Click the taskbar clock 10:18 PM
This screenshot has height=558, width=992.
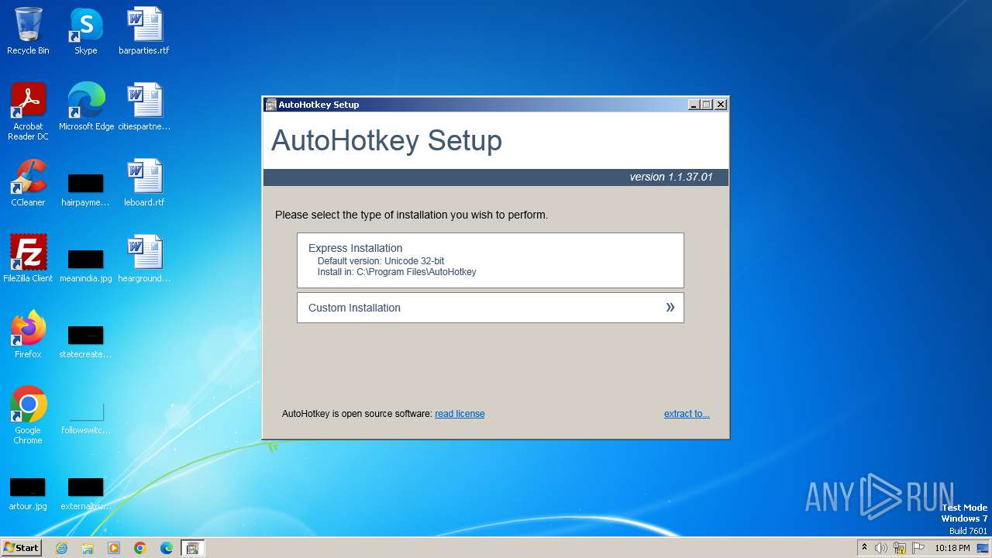coord(952,548)
